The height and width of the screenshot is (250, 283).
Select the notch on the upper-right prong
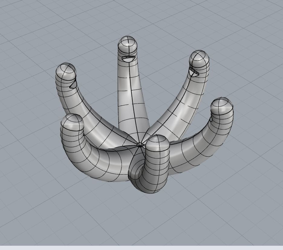pos(194,72)
